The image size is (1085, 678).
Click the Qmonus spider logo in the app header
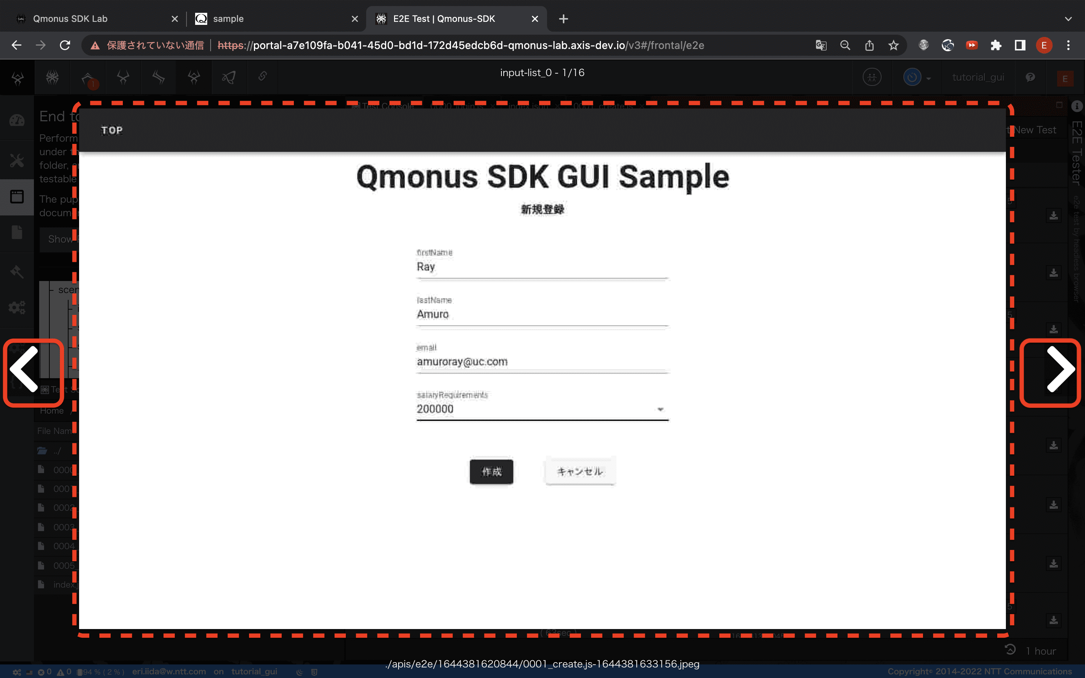(x=17, y=78)
